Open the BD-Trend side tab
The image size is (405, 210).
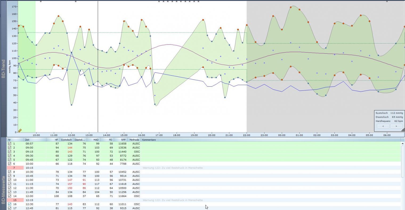pos(3,68)
